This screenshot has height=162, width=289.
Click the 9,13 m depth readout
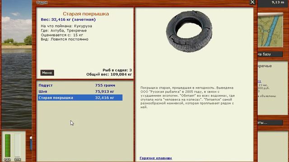click(x=278, y=2)
